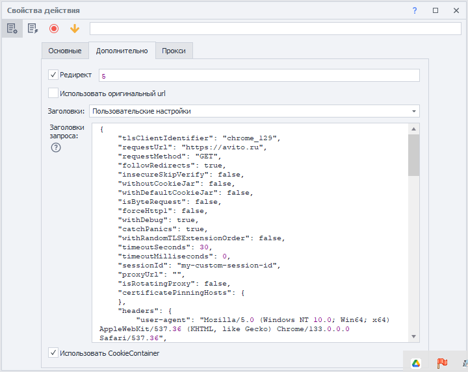Disable the Редирект checkbox
The height and width of the screenshot is (372, 468).
[53, 75]
